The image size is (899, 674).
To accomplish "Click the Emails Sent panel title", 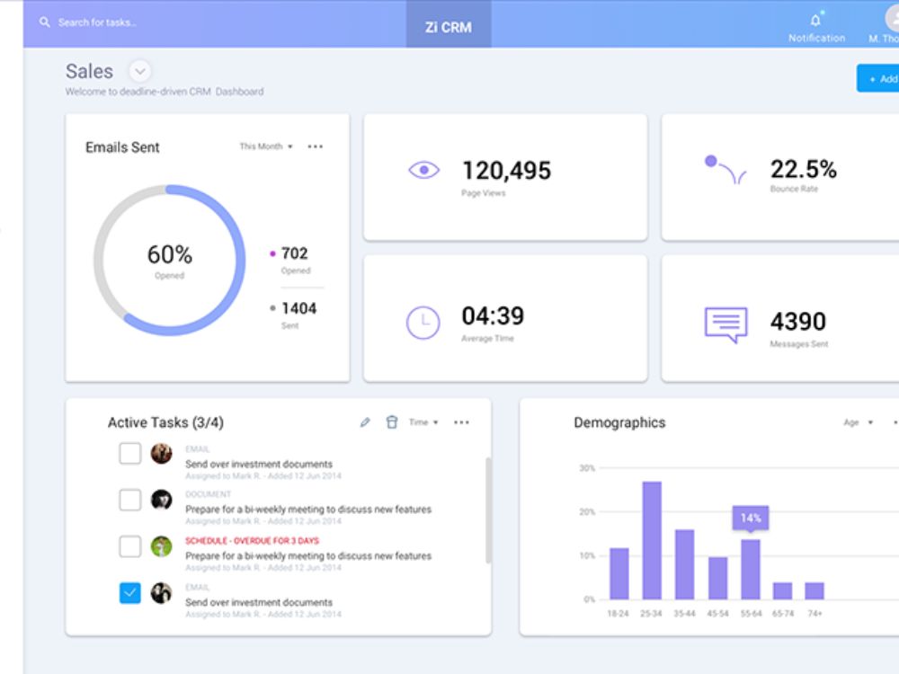I will tap(122, 147).
